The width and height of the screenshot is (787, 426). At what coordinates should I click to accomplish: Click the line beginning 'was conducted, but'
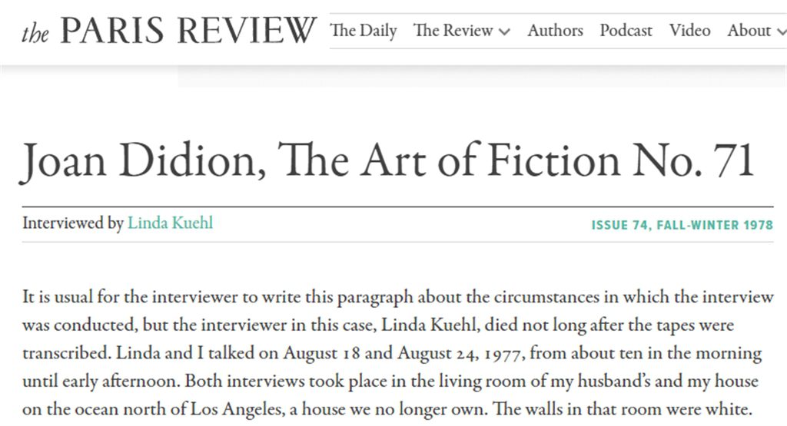point(378,325)
